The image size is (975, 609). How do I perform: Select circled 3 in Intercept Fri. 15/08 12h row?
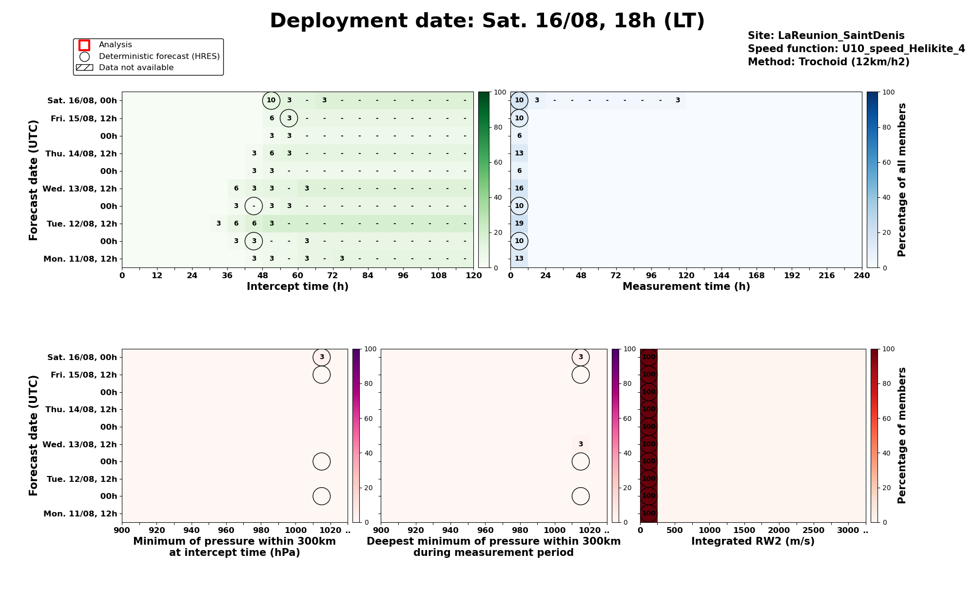(289, 118)
